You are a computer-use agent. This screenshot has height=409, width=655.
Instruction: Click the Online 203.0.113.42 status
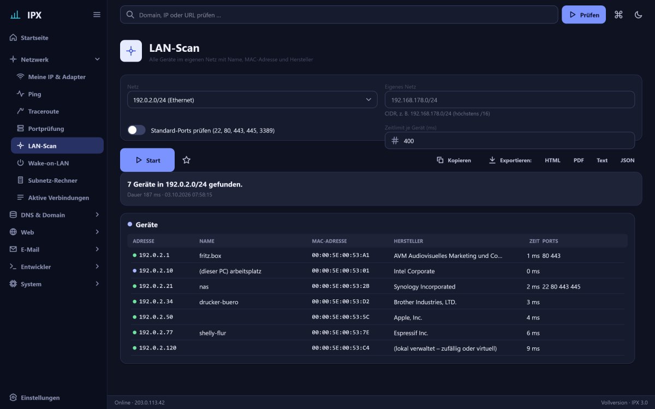click(140, 402)
